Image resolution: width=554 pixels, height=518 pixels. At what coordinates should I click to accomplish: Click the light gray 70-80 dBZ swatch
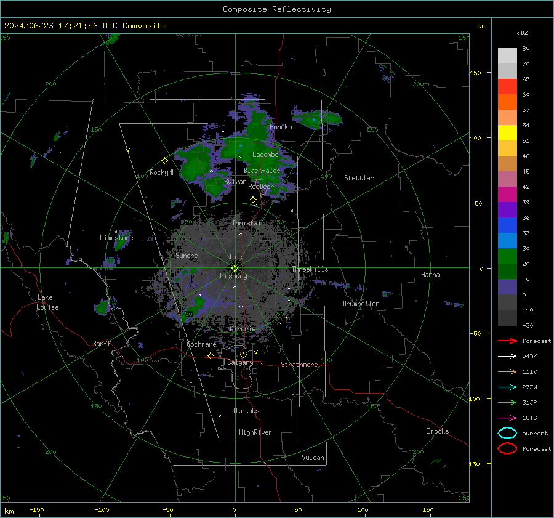pos(507,56)
